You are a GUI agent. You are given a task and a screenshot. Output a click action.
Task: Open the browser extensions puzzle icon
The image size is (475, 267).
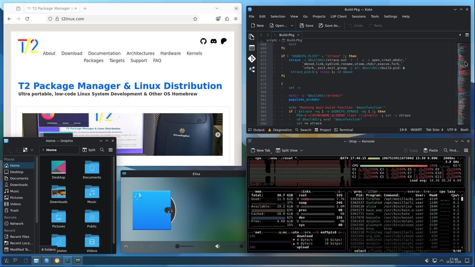[x=227, y=19]
